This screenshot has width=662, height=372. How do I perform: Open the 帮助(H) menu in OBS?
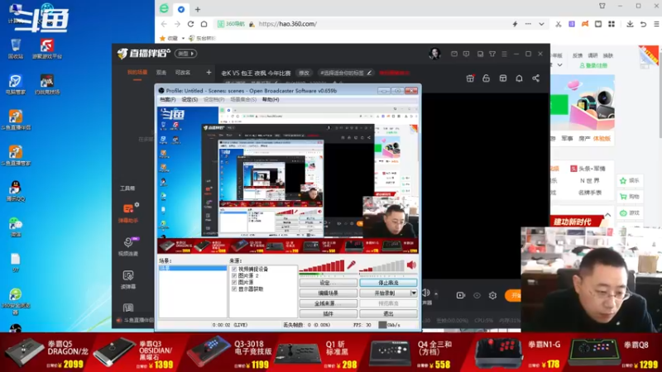click(271, 99)
